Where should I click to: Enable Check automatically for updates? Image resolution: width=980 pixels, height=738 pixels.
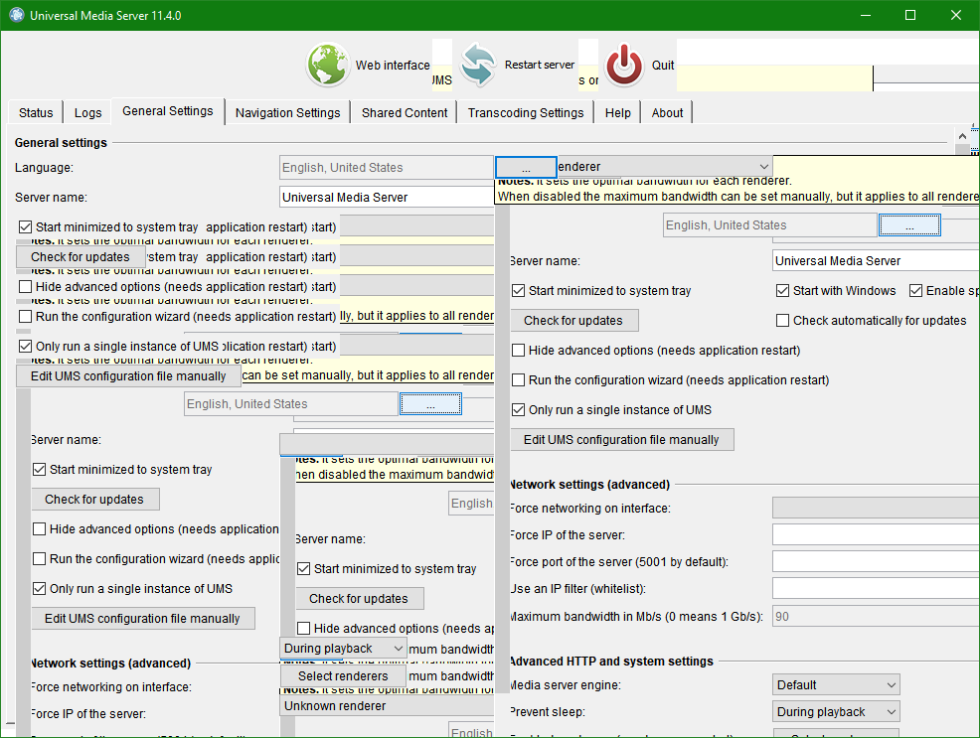coord(782,320)
